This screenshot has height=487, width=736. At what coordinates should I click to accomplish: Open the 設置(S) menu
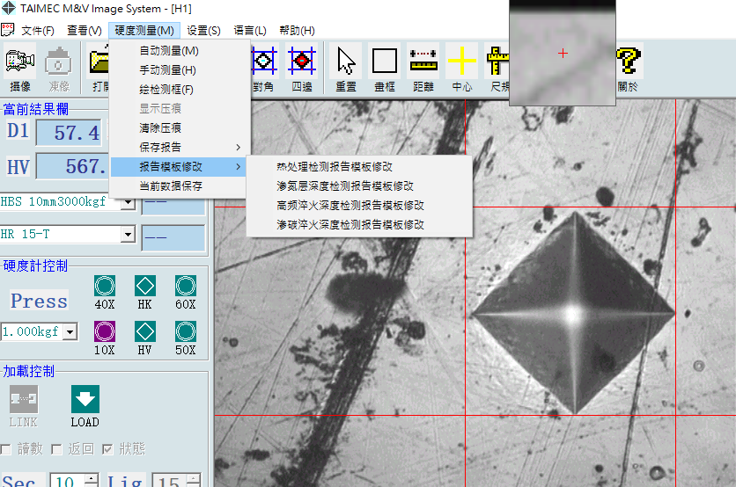(203, 31)
